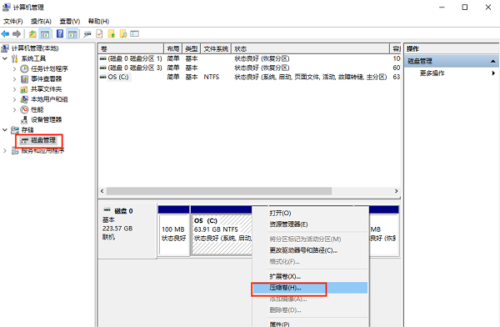Sort by the 卷 column header
Screen dimensions: 500x327
pyautogui.click(x=131, y=49)
